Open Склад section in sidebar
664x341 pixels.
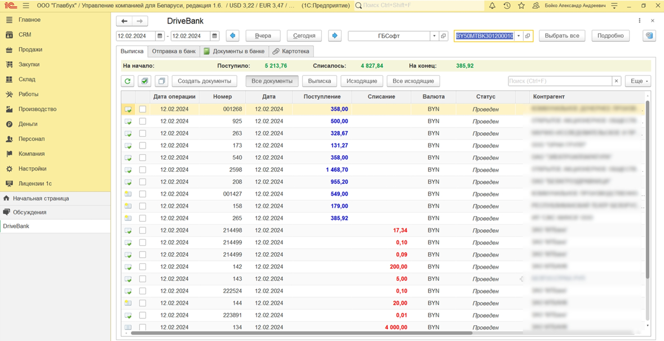(26, 79)
